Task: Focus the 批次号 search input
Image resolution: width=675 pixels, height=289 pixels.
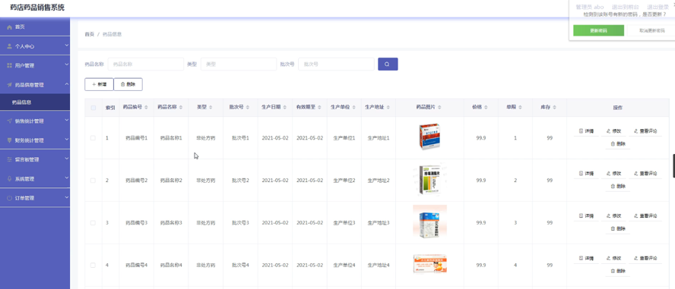Action: point(336,64)
